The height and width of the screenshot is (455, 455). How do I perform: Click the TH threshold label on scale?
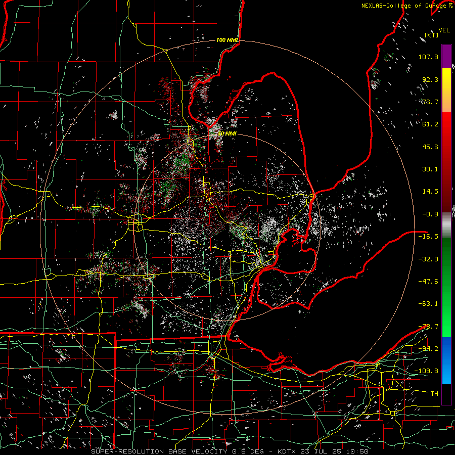coord(434,394)
